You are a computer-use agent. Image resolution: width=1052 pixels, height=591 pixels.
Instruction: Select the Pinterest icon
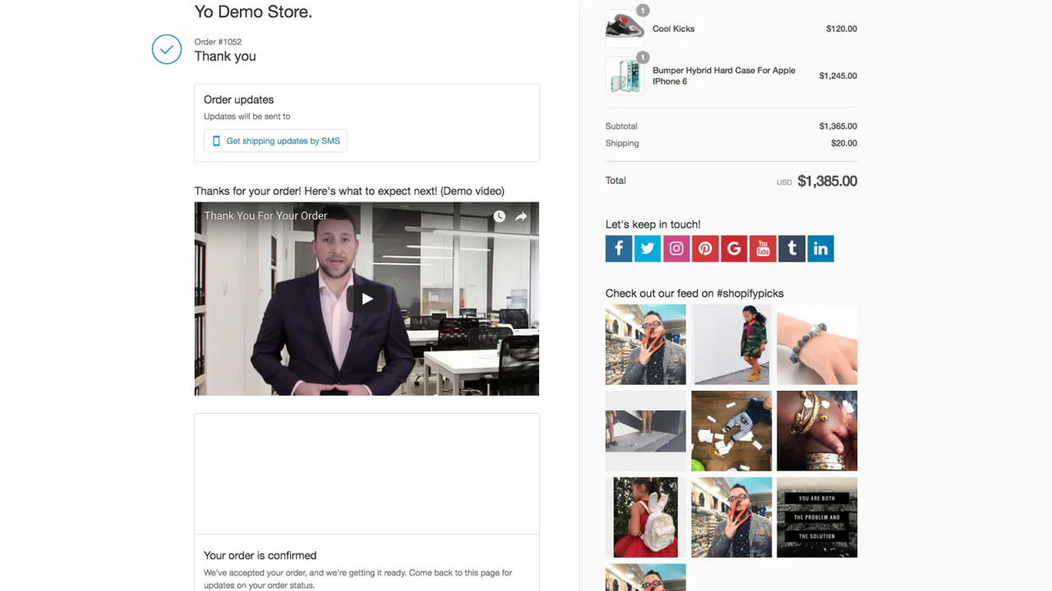704,248
